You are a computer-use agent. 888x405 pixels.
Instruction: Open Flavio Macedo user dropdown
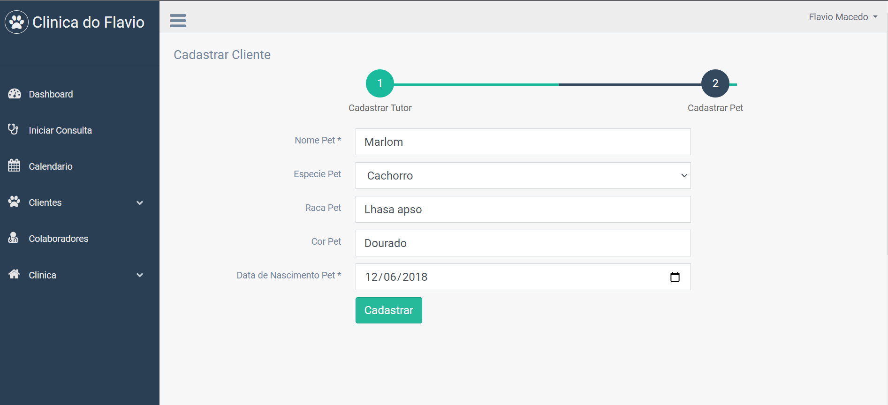[842, 17]
